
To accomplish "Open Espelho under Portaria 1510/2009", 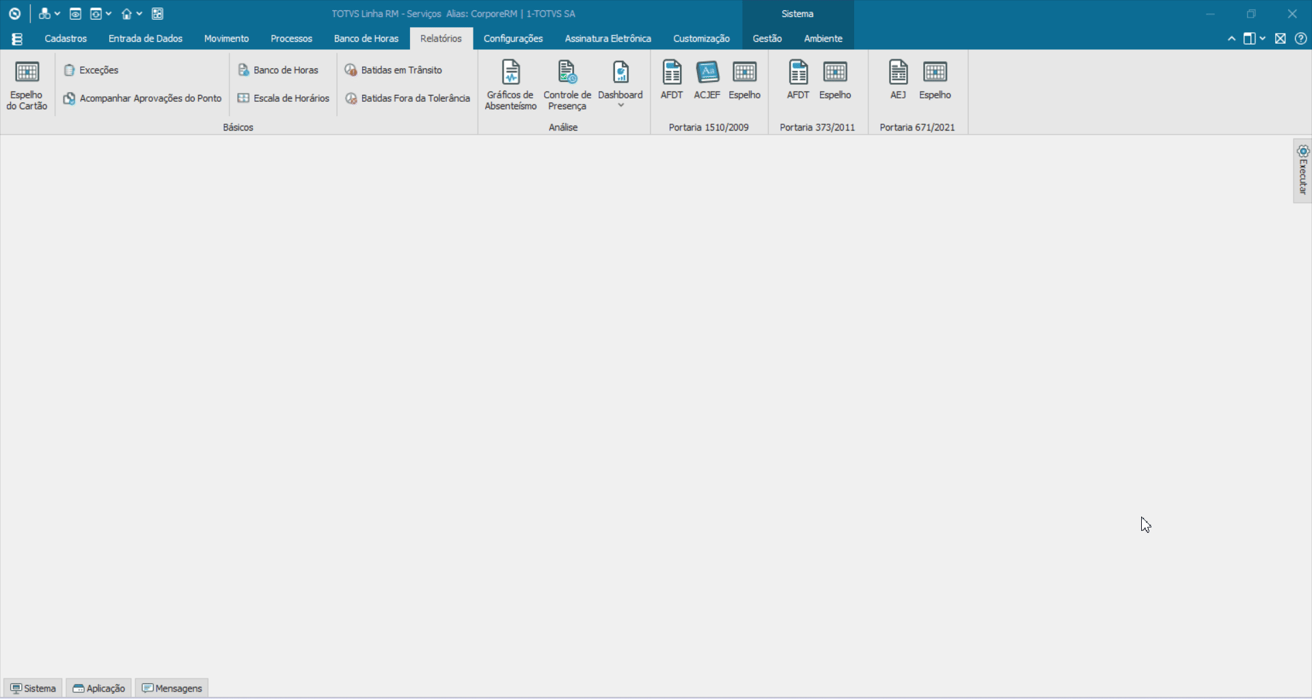I will click(744, 81).
